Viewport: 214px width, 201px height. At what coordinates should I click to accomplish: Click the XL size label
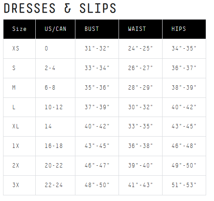pos(16,126)
